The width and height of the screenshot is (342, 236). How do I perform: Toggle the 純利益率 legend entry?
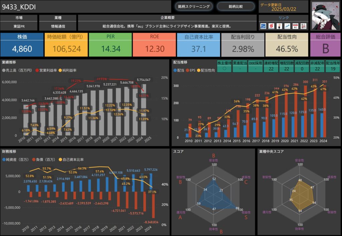(x=68, y=71)
